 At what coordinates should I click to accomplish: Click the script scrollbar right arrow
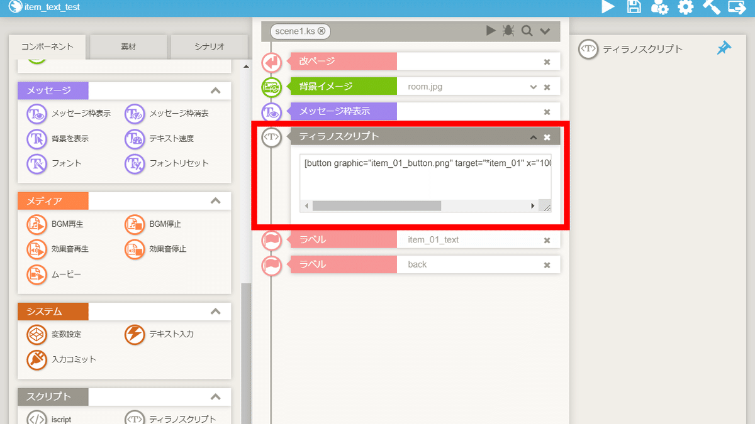click(x=533, y=206)
